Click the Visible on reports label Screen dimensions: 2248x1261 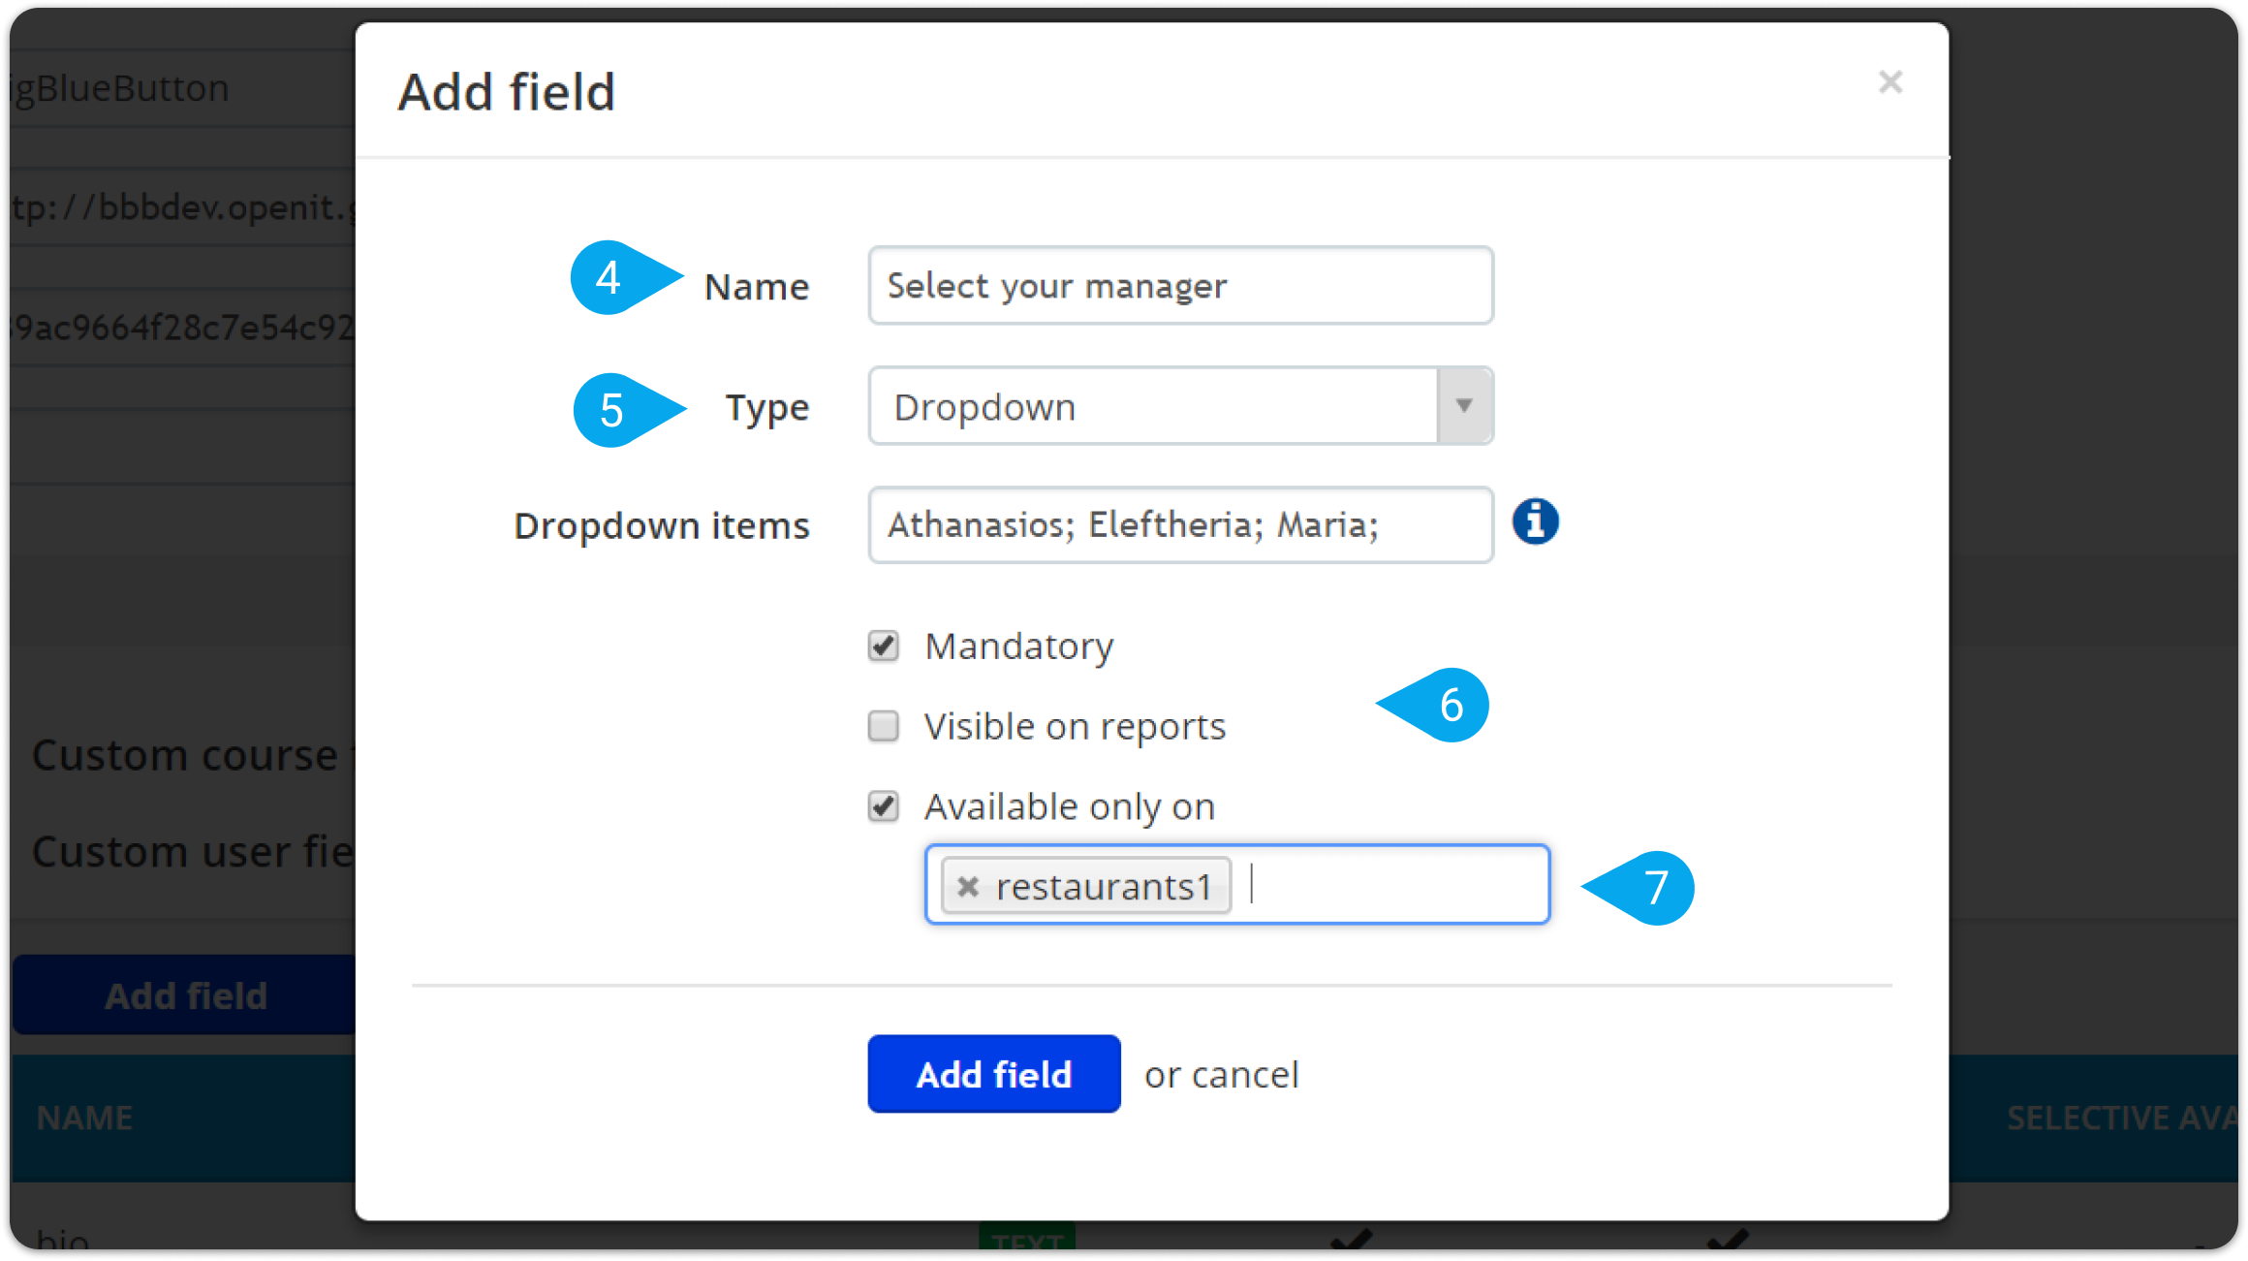pos(1076,727)
